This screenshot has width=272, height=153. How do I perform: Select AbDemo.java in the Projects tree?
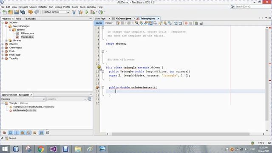click(27, 33)
